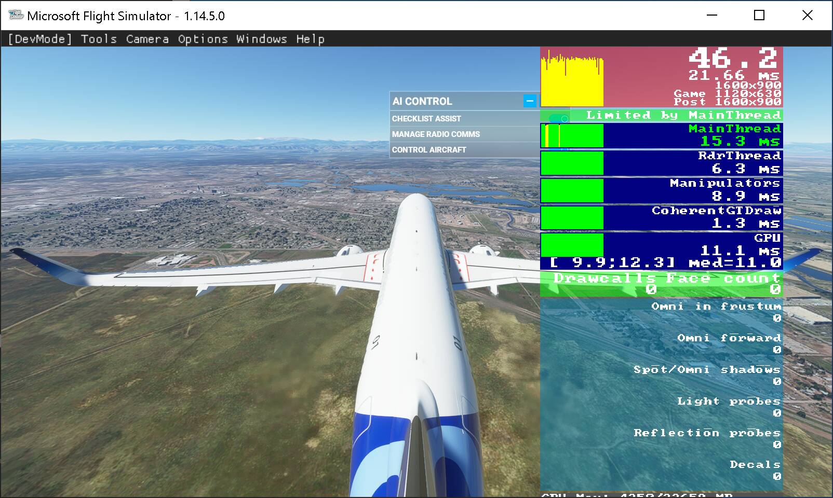Click the CoherentGTDraw label
833x498 pixels.
tap(717, 211)
